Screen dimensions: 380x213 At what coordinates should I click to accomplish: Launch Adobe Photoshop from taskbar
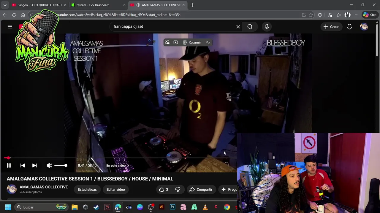coord(172,207)
